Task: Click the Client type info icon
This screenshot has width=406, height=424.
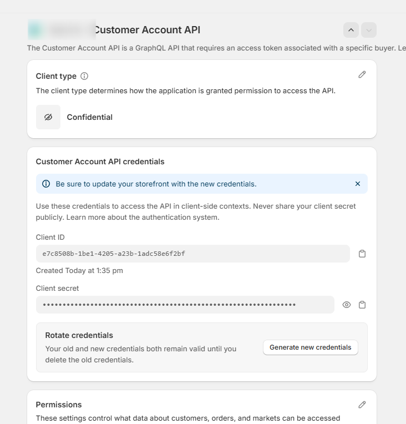Action: tap(84, 76)
